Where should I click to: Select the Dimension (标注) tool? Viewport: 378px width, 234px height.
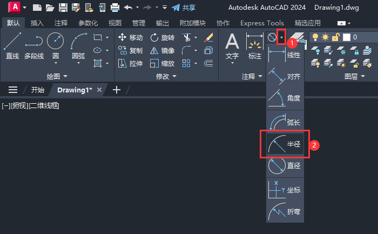[255, 46]
